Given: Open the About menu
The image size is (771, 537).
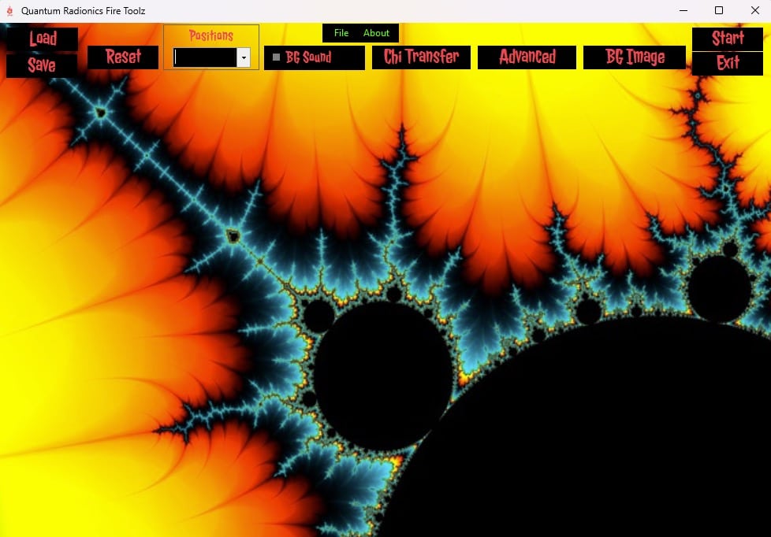Looking at the screenshot, I should tap(376, 33).
